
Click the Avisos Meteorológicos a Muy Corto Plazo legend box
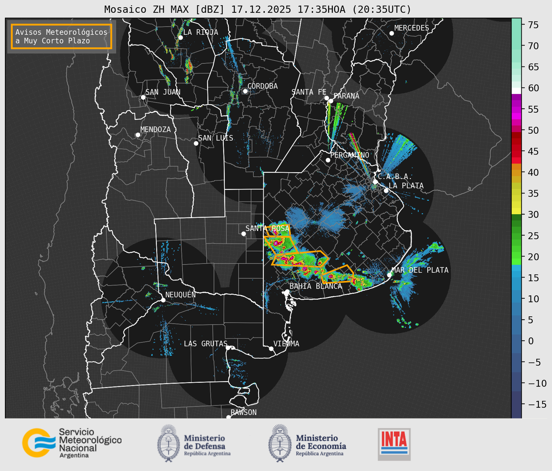[x=62, y=36]
